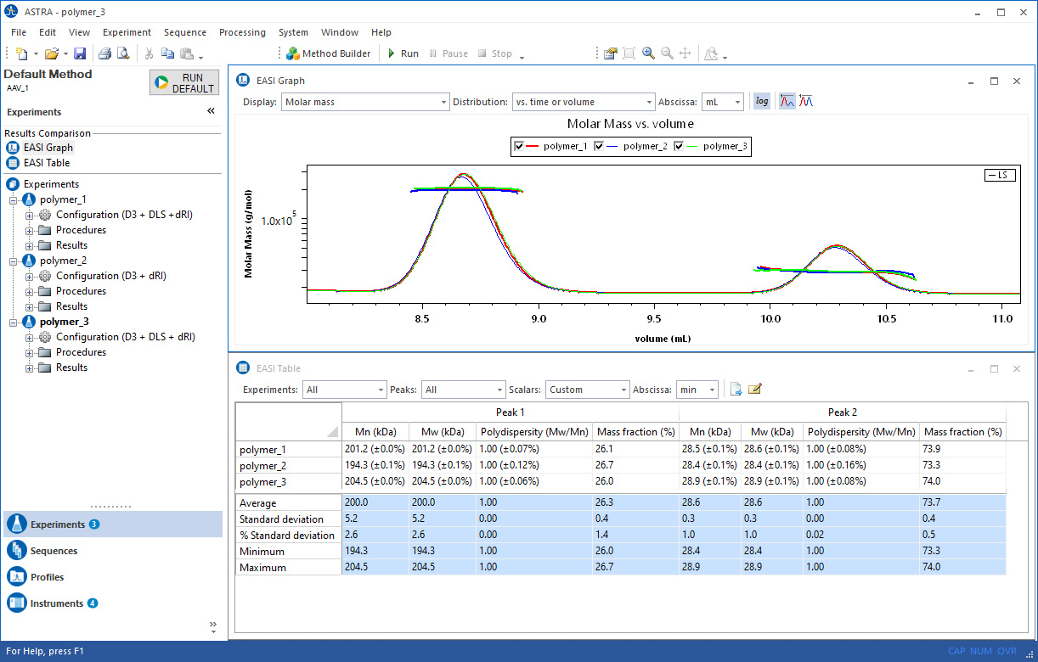Select EASI Table in Results Comparison

click(x=47, y=162)
